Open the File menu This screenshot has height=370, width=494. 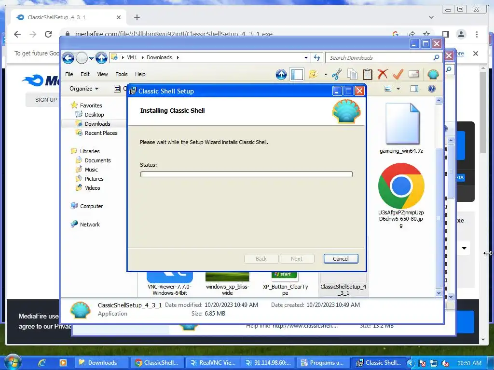69,74
